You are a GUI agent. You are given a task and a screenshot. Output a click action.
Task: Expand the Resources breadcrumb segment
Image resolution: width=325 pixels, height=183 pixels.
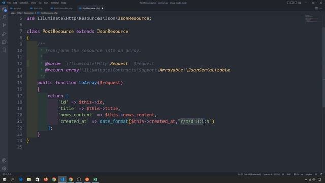tap(29, 13)
